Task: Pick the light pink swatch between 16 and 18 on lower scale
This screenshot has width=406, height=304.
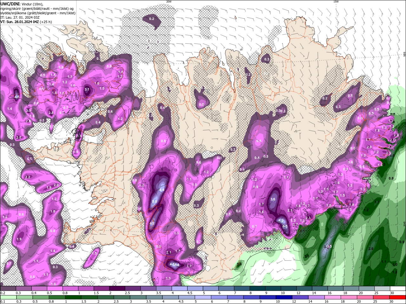Action: tap(333, 297)
